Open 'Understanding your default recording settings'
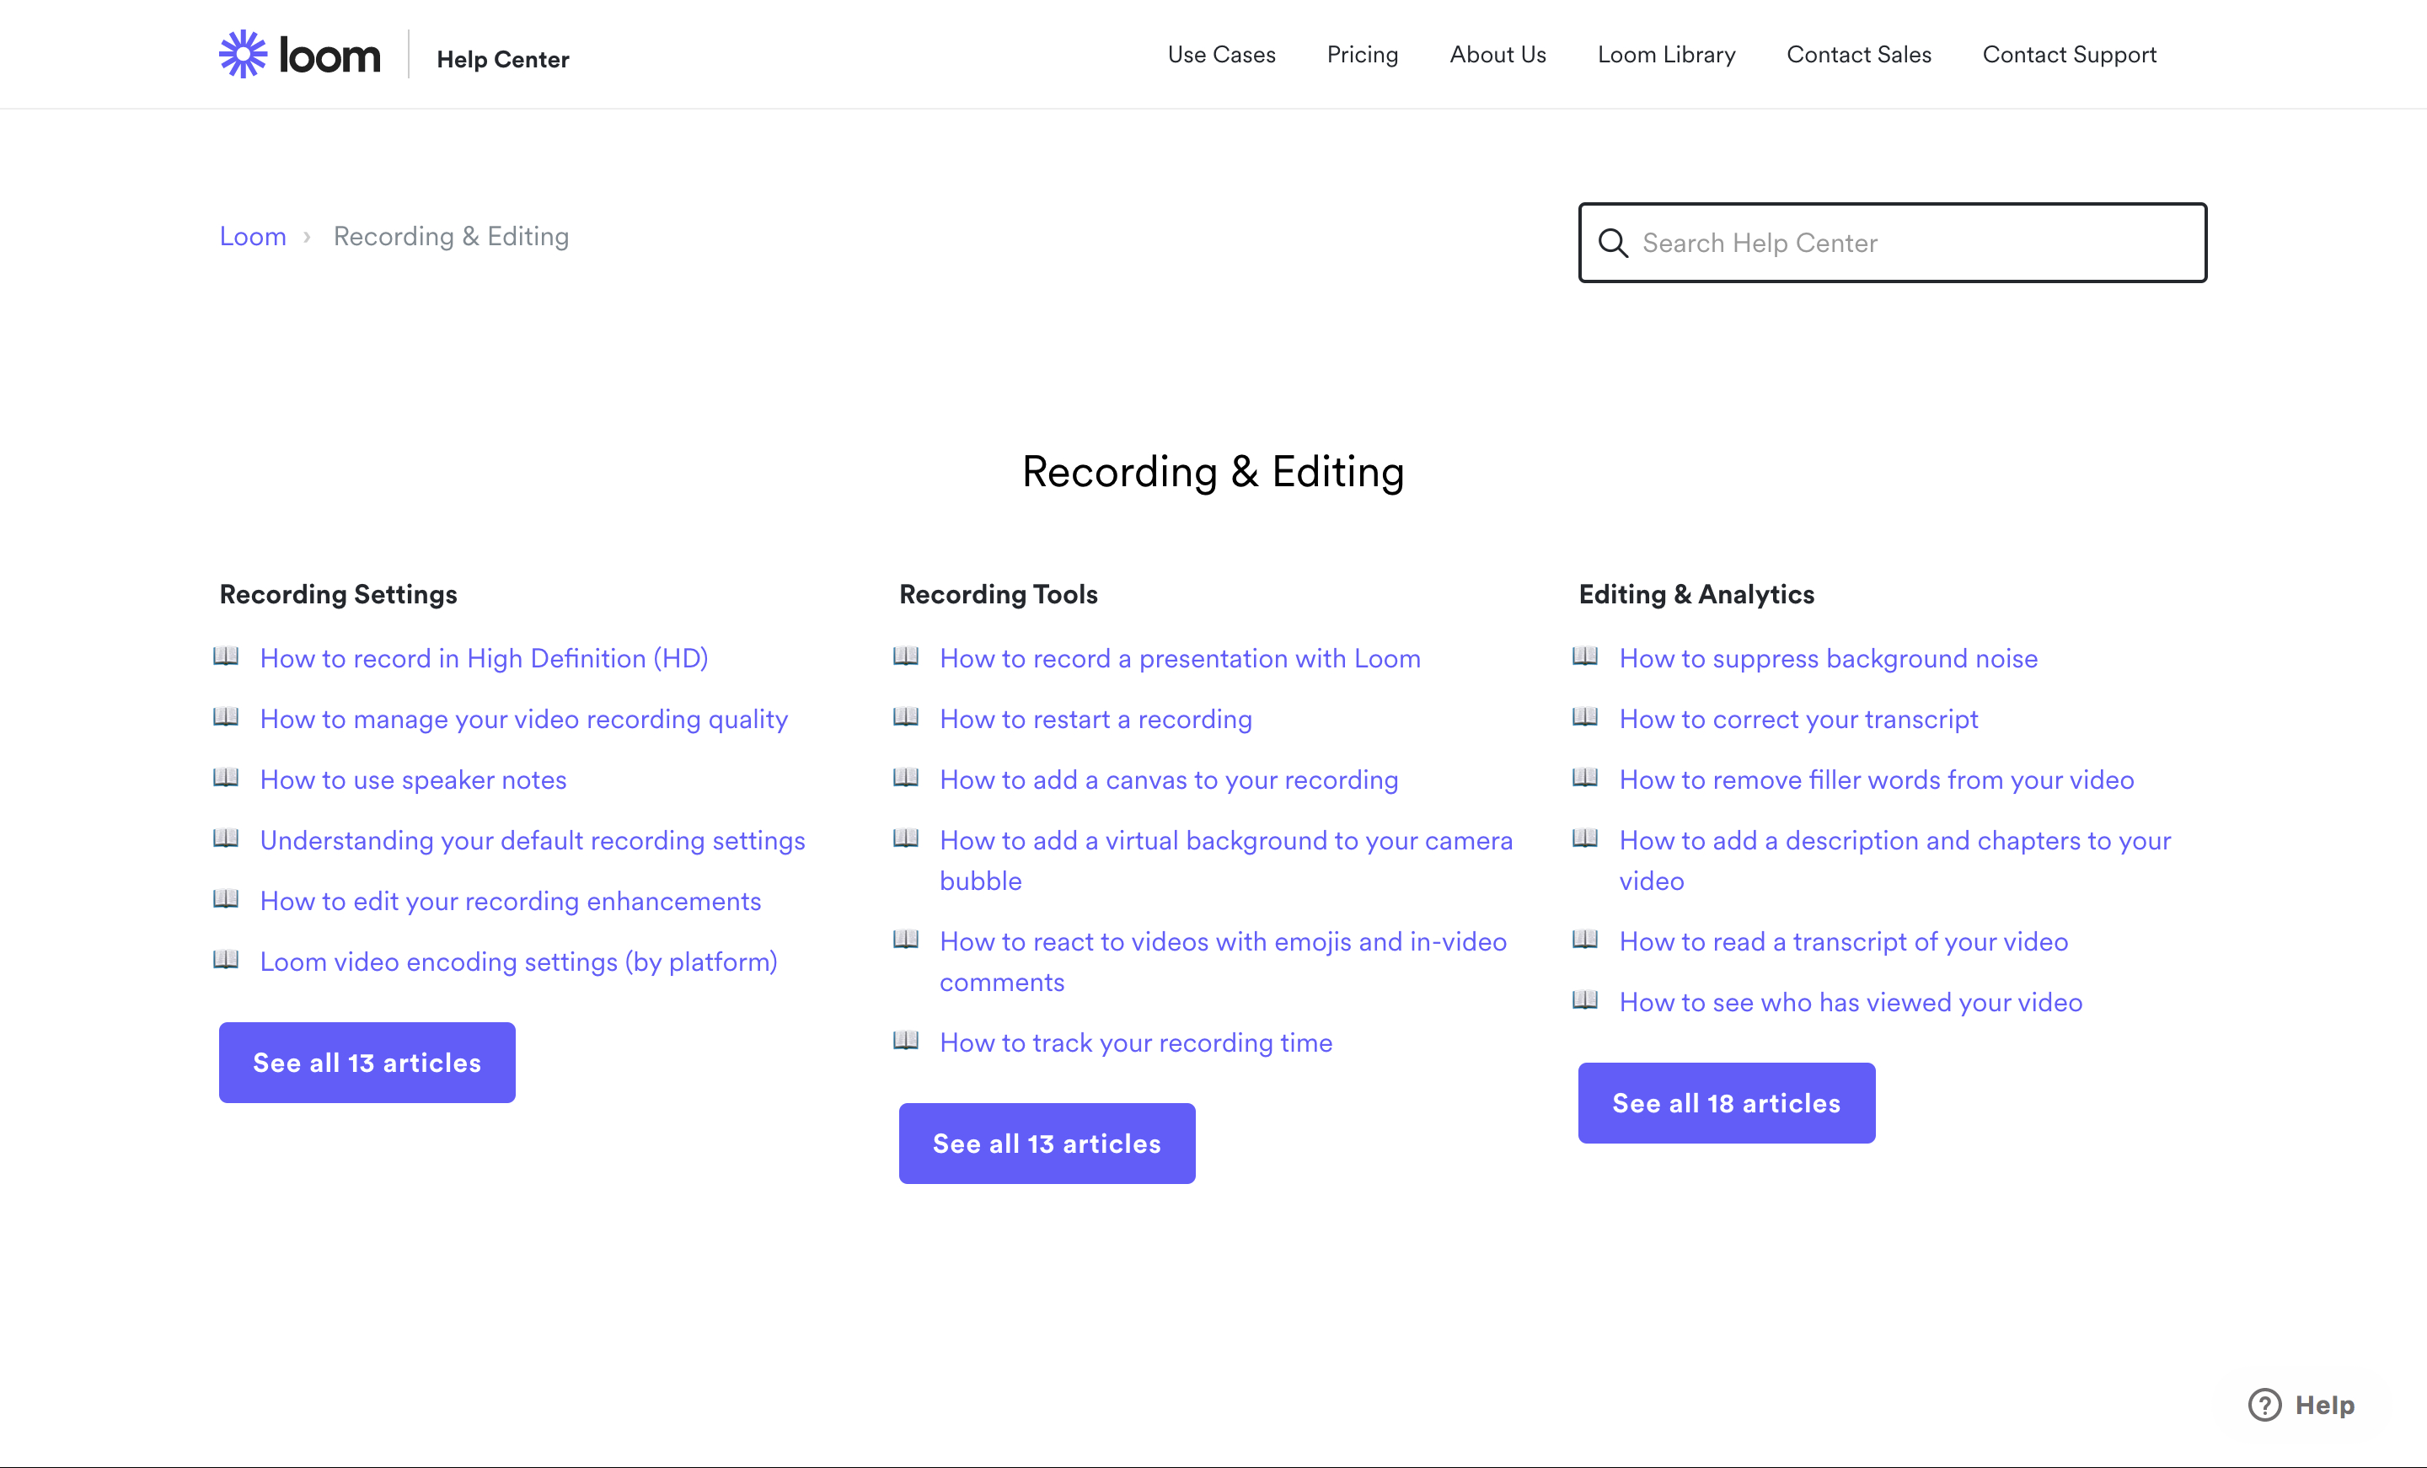 (x=533, y=840)
